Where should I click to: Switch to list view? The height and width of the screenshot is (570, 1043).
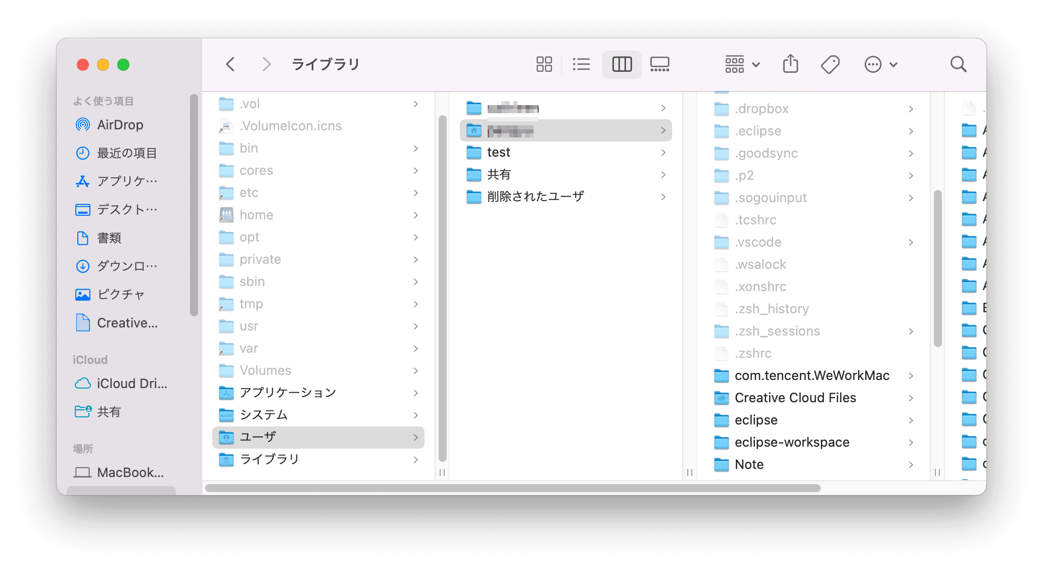click(581, 64)
